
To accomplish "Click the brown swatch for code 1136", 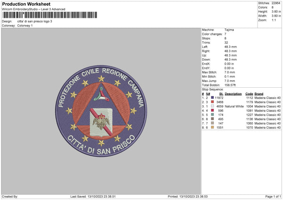I will (x=212, y=119).
